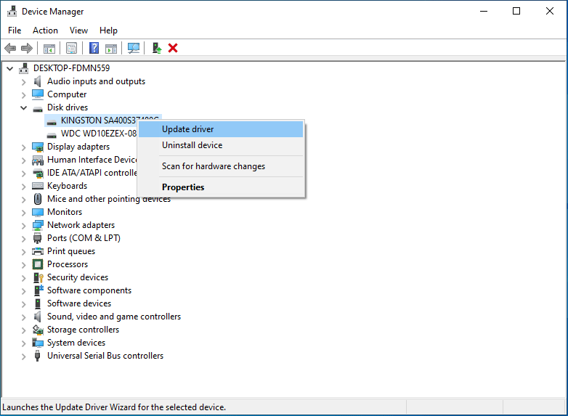The width and height of the screenshot is (568, 416).
Task: Click the red X Uninstall device icon
Action: [173, 48]
